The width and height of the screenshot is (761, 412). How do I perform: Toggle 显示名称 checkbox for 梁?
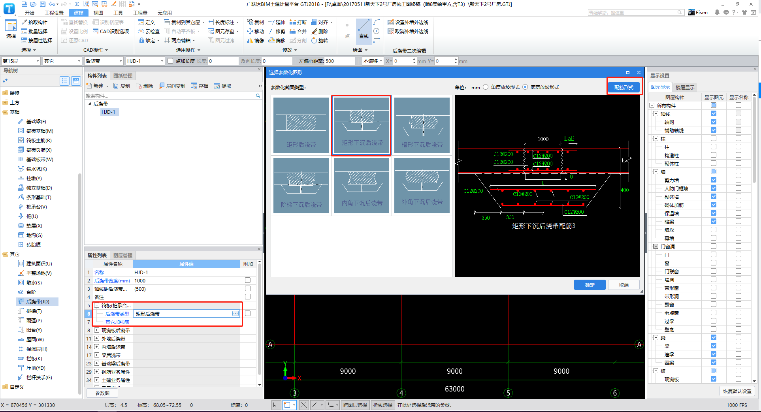tap(738, 346)
